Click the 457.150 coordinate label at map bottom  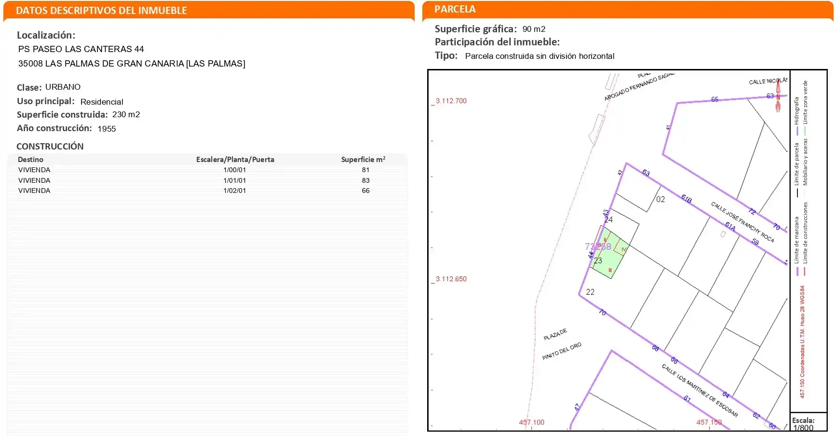pos(709,422)
